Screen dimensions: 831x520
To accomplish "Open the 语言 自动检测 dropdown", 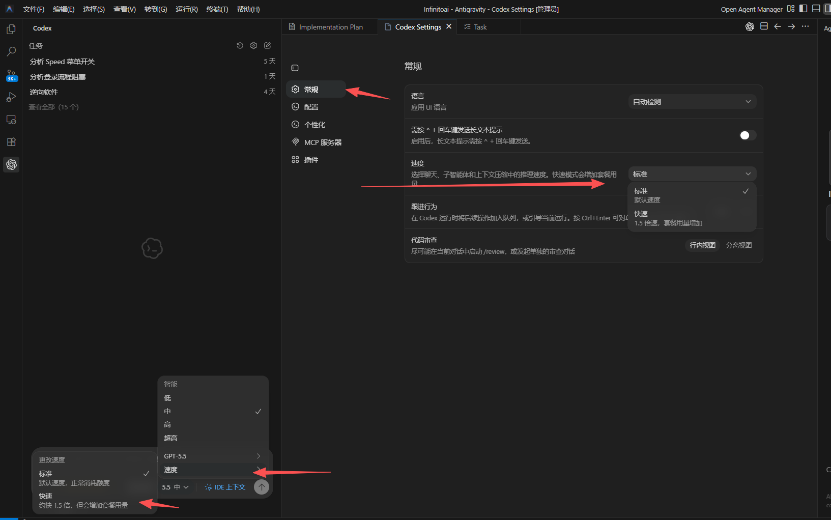I will [692, 102].
